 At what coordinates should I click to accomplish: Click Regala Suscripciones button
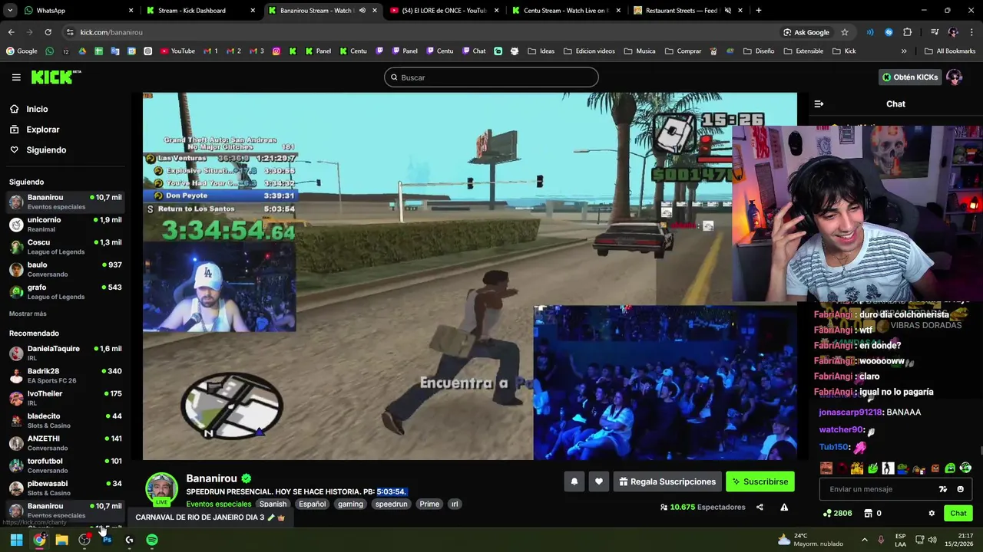click(x=667, y=481)
